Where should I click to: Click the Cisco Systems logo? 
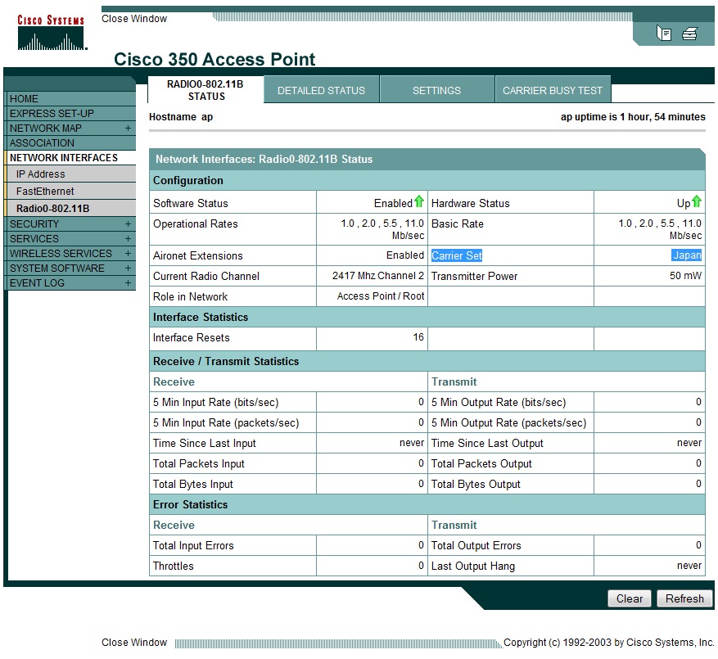pyautogui.click(x=51, y=33)
